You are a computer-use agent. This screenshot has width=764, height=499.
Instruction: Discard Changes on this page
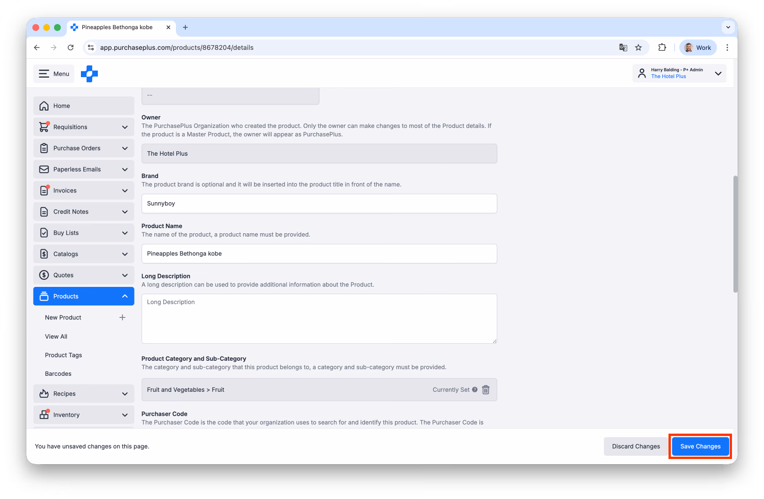(636, 446)
